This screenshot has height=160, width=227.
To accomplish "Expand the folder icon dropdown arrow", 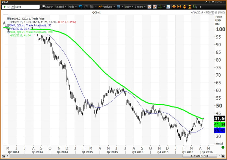I will click(96, 7).
